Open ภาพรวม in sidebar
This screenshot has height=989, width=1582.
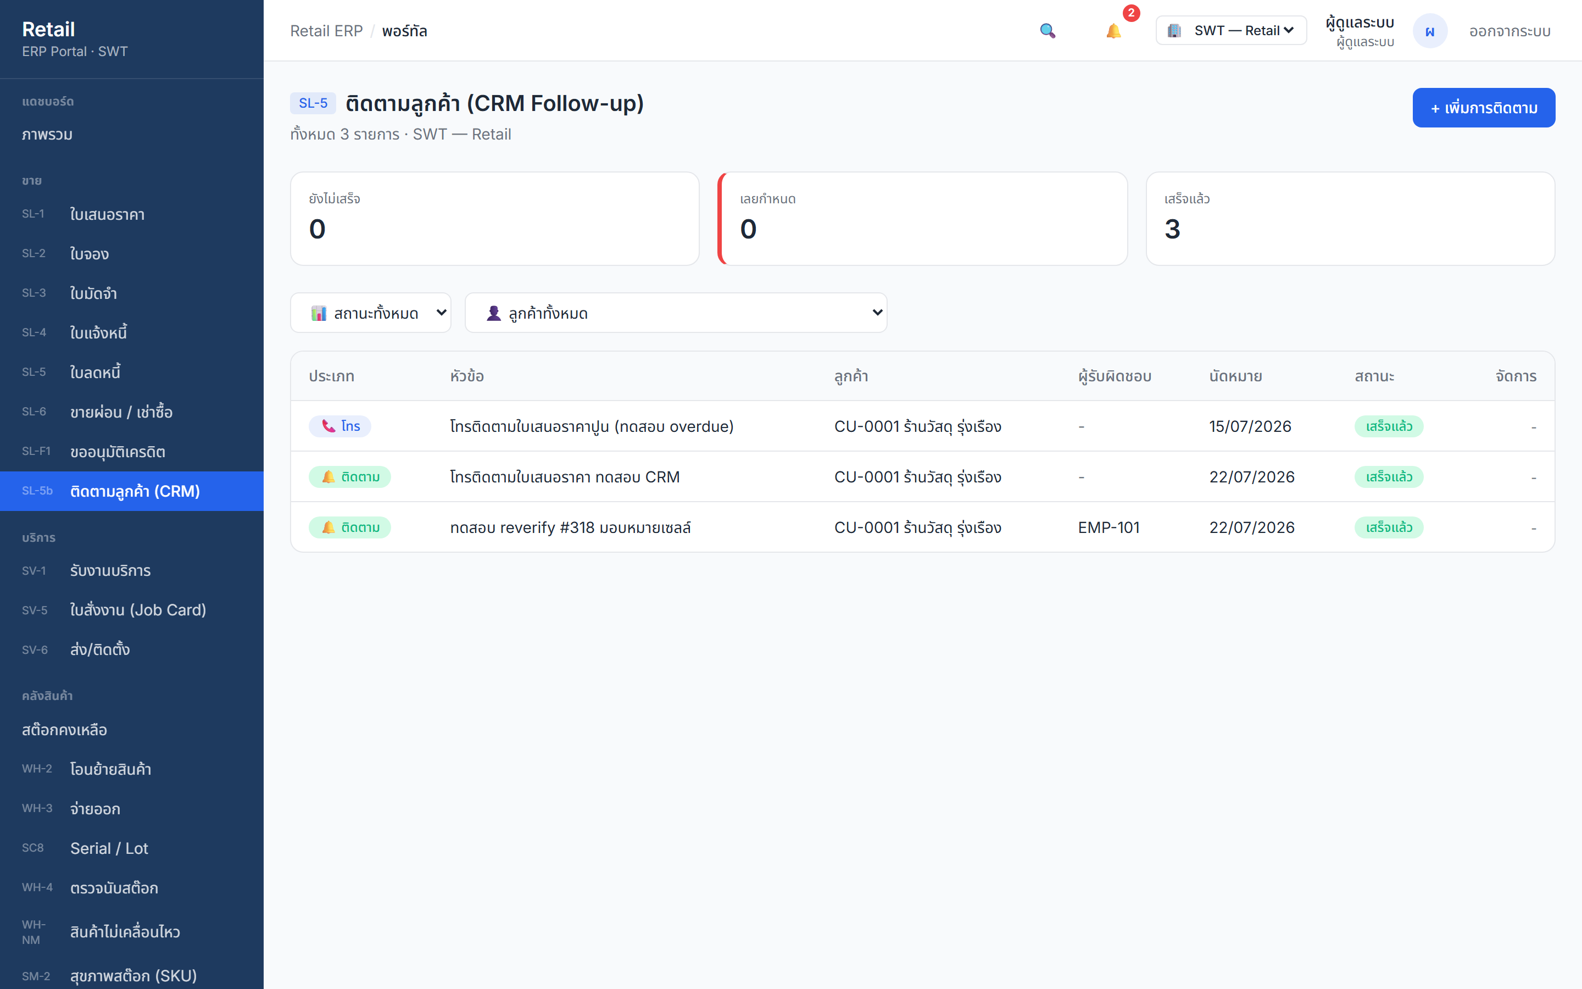click(131, 135)
